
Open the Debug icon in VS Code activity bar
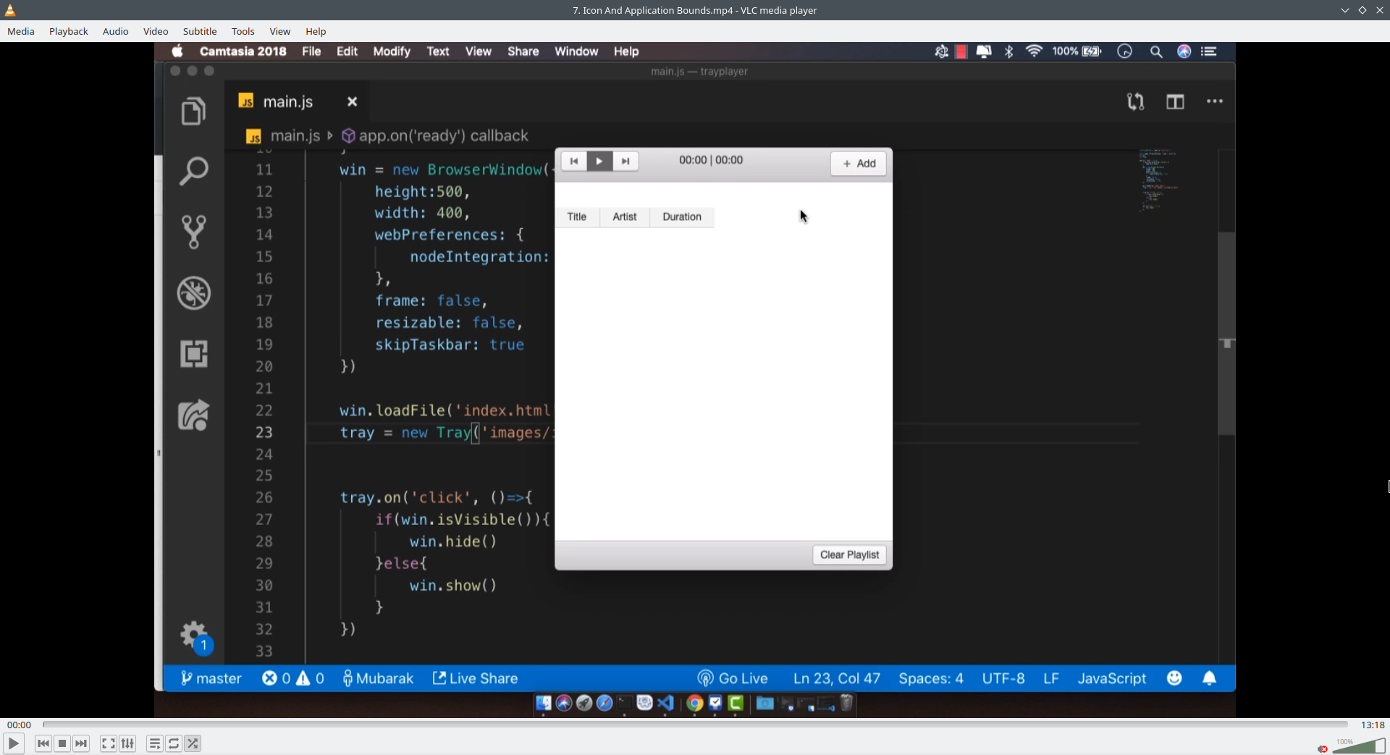[x=193, y=293]
